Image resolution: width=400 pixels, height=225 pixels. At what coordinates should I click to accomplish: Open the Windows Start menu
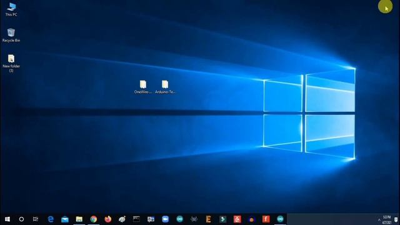coord(7,219)
